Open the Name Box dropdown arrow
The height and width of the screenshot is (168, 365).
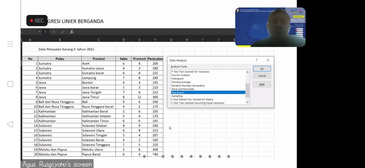[40, 32]
